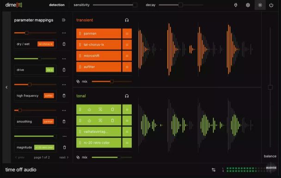Click the plug icon in top bar
Screen dimensions: 281x178
[236, 5]
